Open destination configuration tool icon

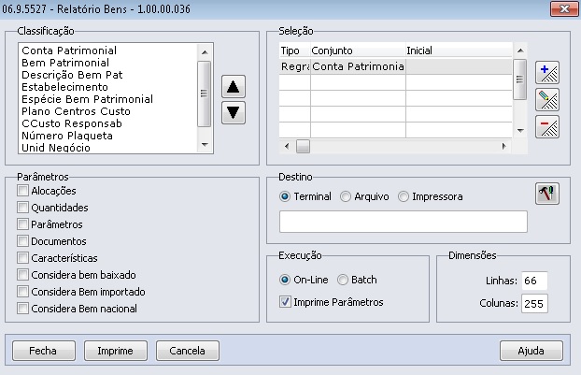click(x=547, y=194)
